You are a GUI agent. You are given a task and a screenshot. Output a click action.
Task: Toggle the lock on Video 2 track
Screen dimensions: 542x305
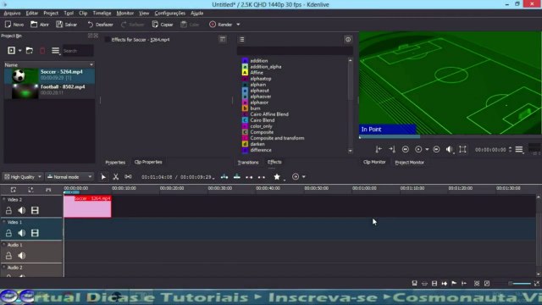pyautogui.click(x=8, y=210)
